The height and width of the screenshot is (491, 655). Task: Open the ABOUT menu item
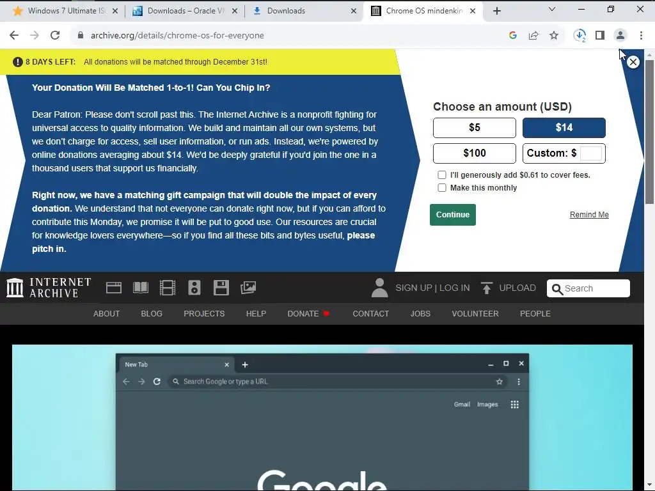(x=107, y=313)
